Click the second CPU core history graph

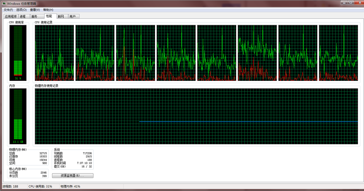95,53
